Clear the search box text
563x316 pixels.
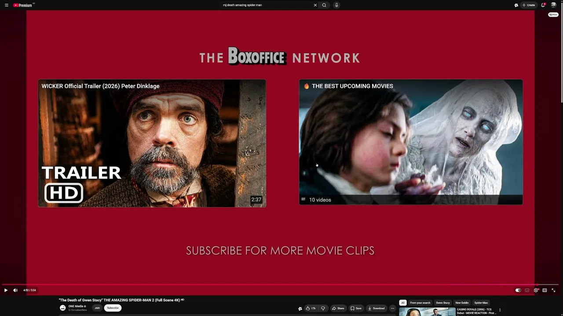[x=315, y=5]
